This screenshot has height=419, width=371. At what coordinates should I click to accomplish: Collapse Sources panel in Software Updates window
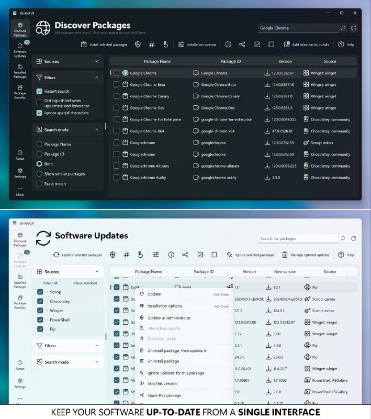click(97, 271)
